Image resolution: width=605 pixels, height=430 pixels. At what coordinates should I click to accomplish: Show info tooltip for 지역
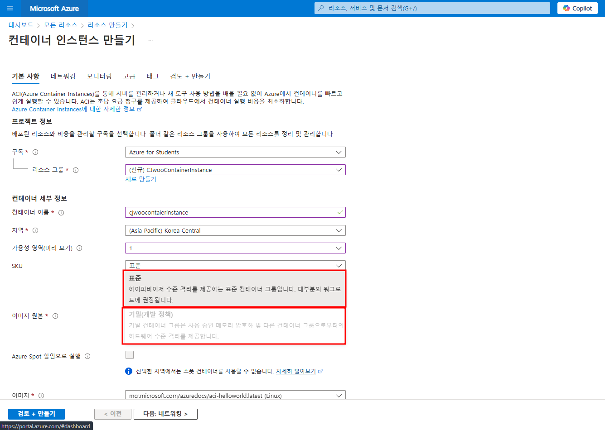35,230
